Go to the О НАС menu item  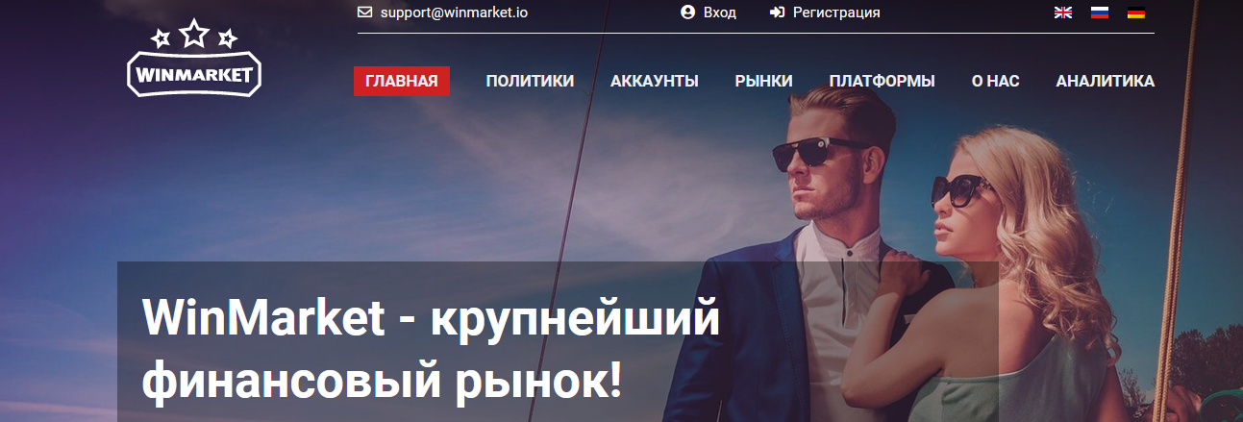[996, 82]
